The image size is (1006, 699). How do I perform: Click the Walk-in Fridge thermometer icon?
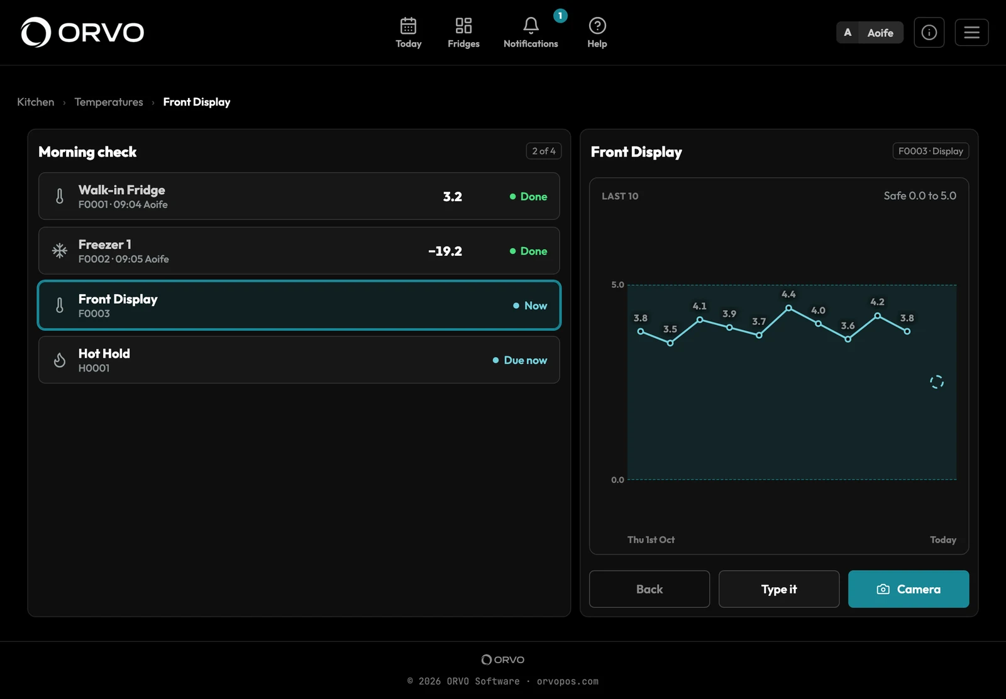[60, 196]
